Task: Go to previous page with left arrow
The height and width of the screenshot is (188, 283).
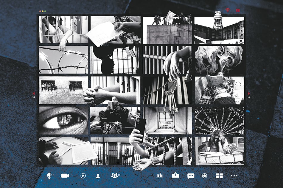Action: coord(34,94)
